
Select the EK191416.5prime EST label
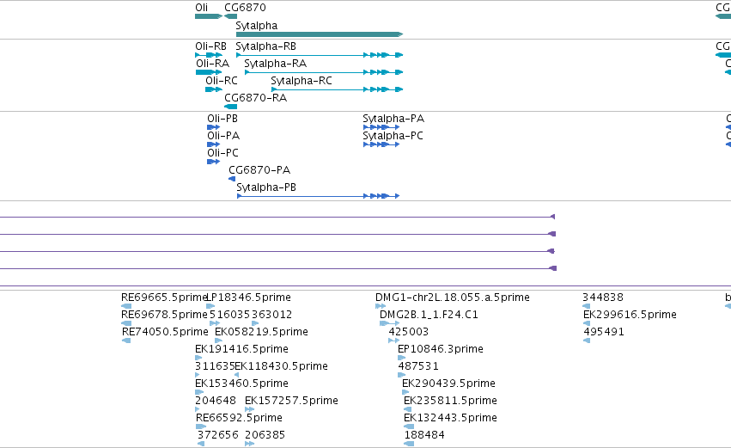pos(241,349)
